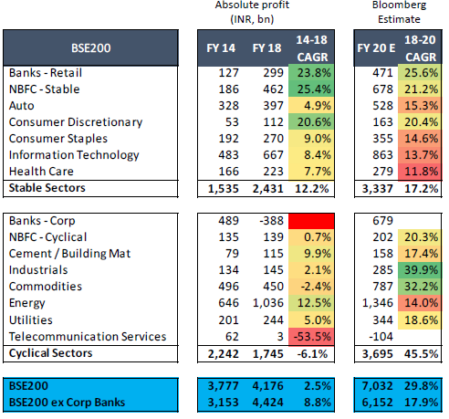Viewport: 449px width, 419px height.
Task: Select the Consumer Staples label
Action: pyautogui.click(x=58, y=139)
